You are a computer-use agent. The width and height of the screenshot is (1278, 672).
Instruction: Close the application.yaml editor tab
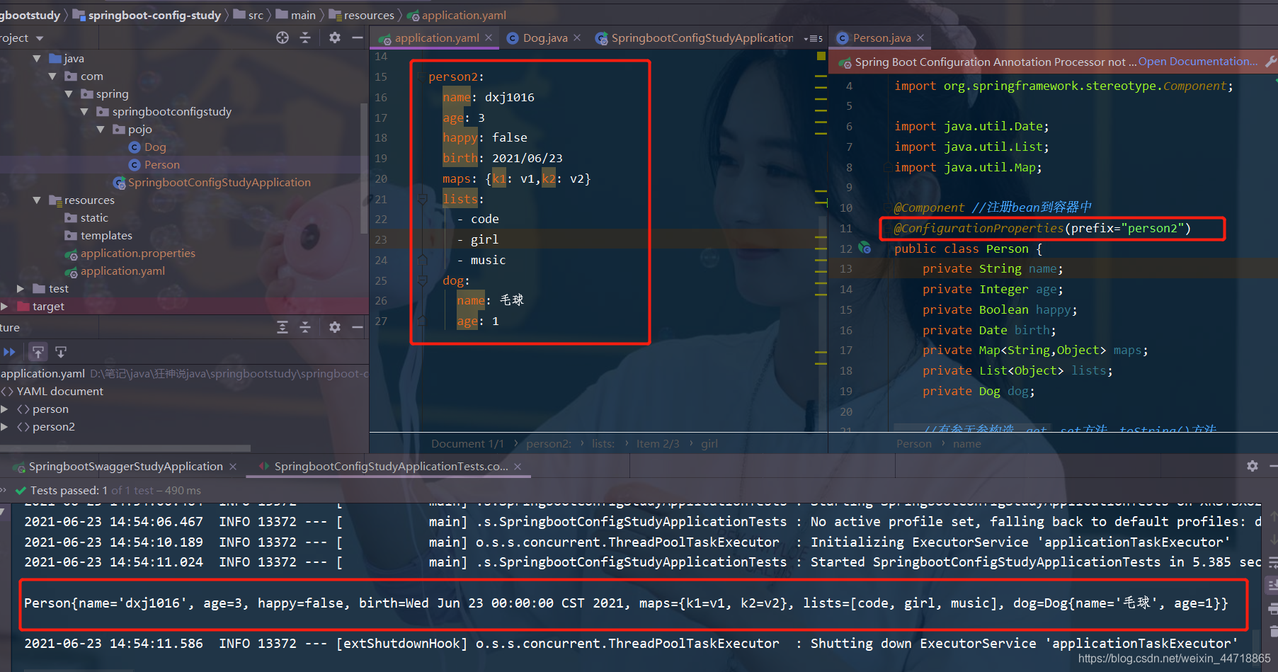(489, 38)
